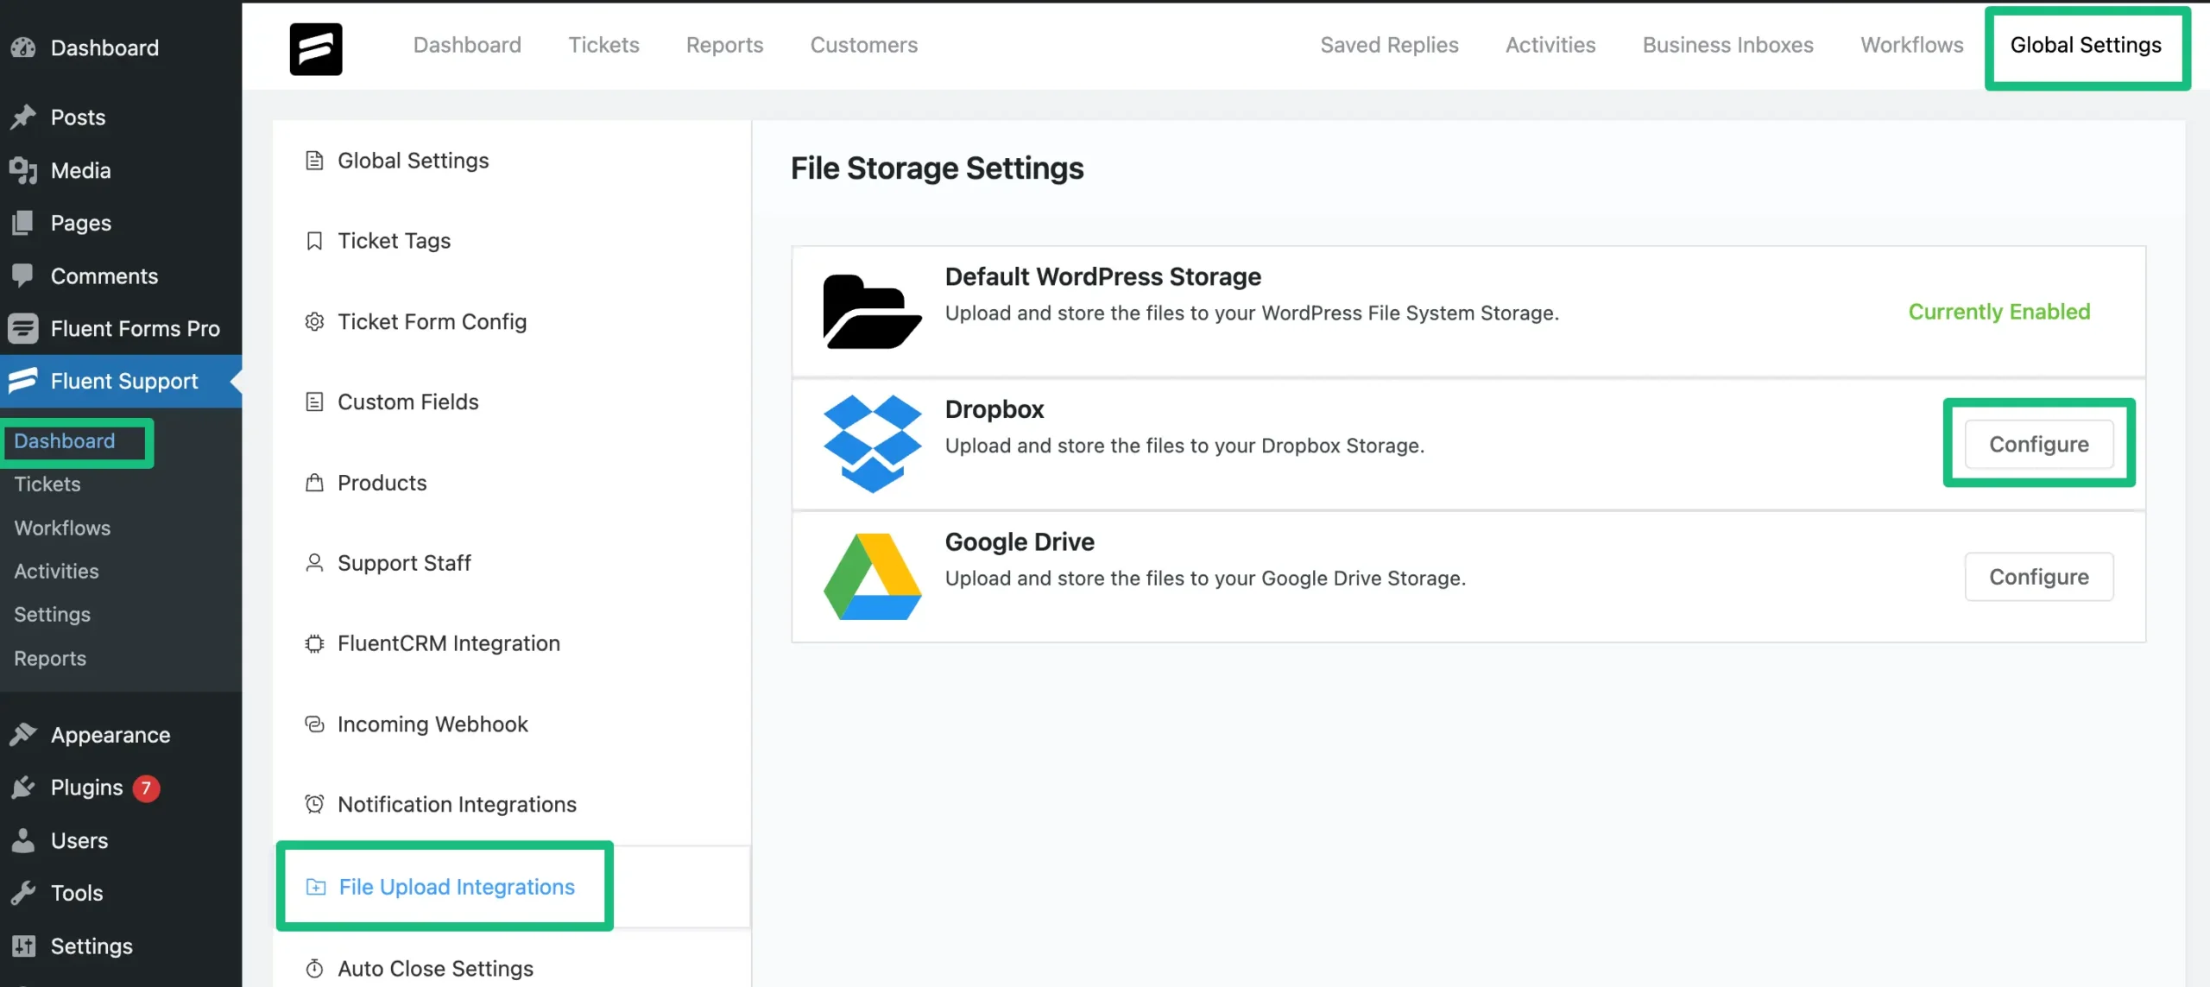Click the Global Settings document icon
The width and height of the screenshot is (2210, 987).
tap(314, 161)
